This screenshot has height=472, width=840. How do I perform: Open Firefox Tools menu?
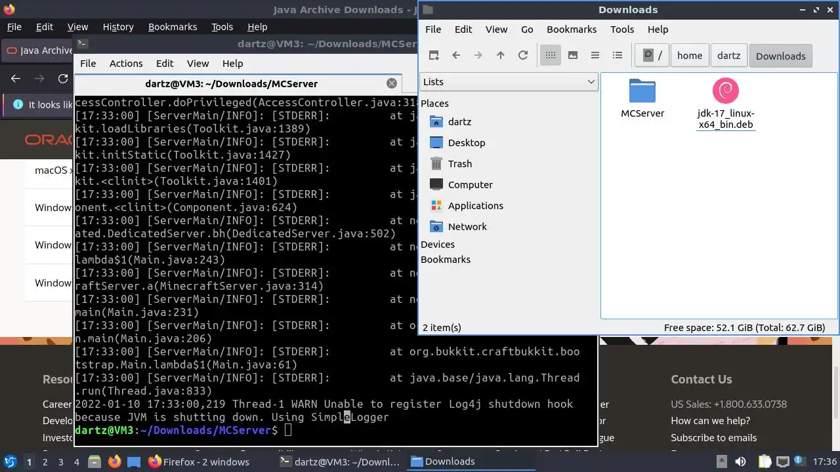pos(222,27)
